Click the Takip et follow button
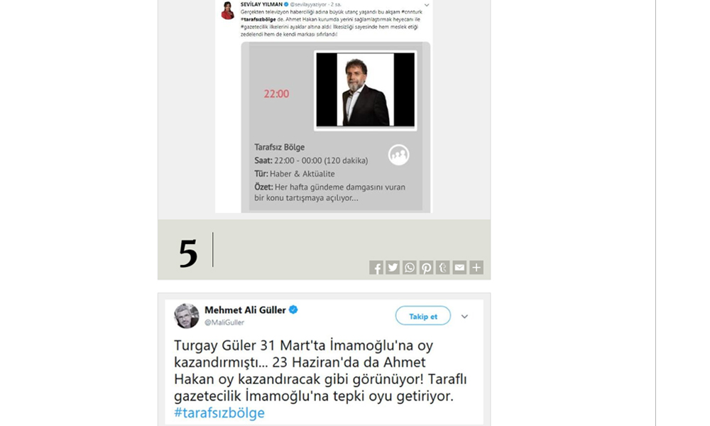 [423, 316]
